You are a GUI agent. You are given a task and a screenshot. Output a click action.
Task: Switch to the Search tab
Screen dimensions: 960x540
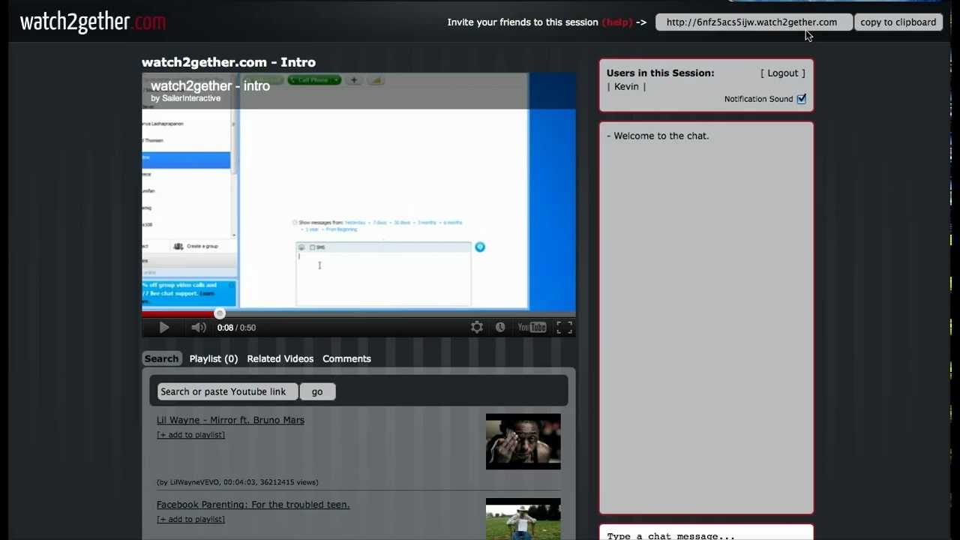tap(161, 358)
